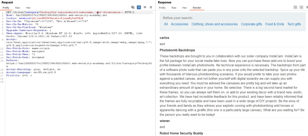Click the Response panel title
Image resolution: width=308 pixels, height=136 pixels.
pyautogui.click(x=165, y=2)
